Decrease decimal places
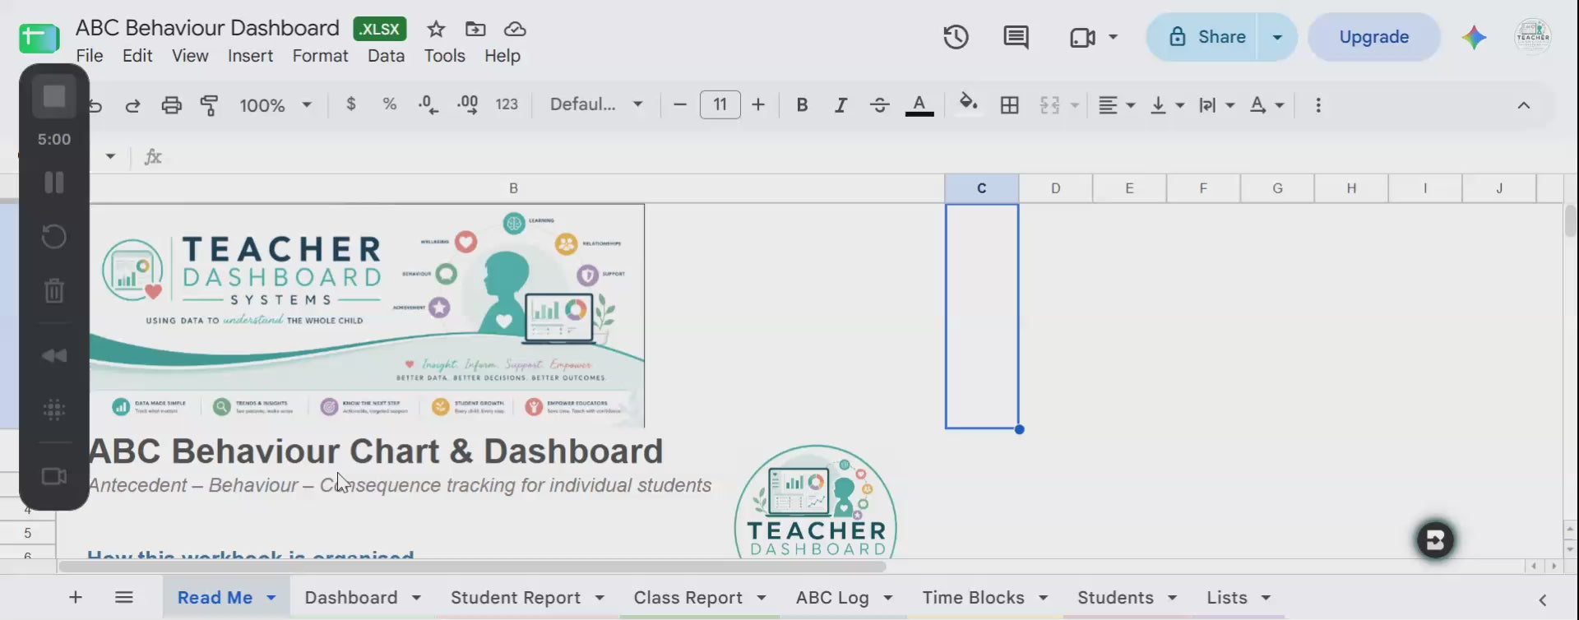The width and height of the screenshot is (1579, 620). [428, 104]
